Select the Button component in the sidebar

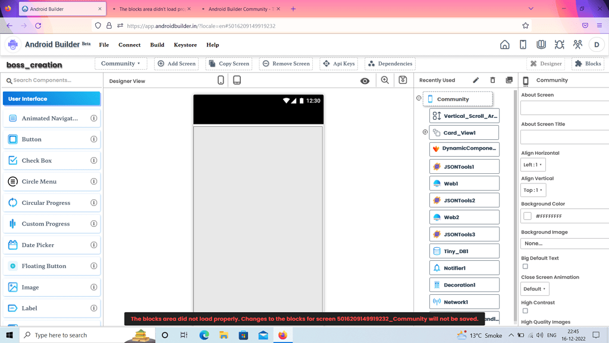52,139
